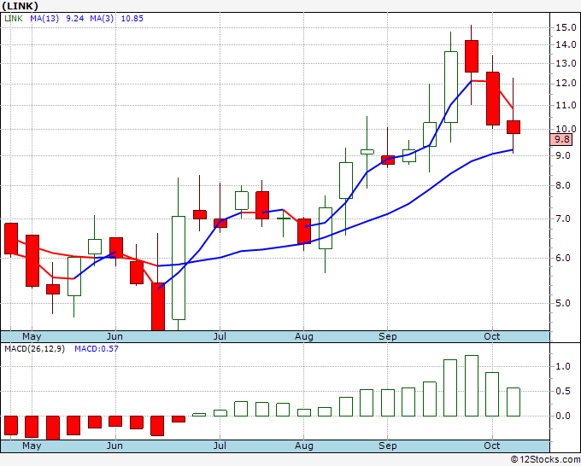581x466 pixels.
Task: Click the MA(13) value 9.24
Action: point(75,19)
